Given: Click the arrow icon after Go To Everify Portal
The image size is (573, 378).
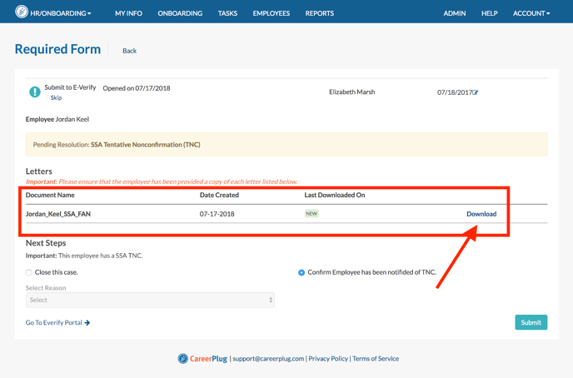Looking at the screenshot, I should 87,323.
